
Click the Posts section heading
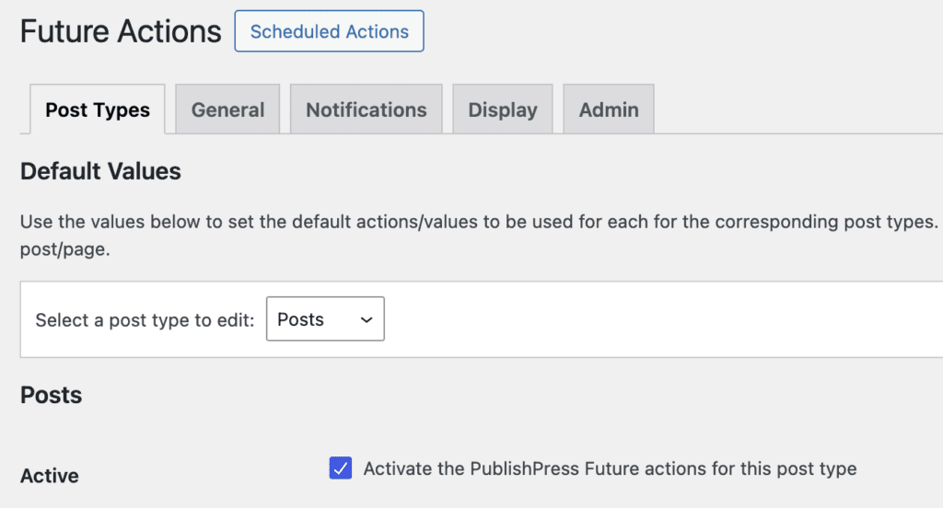[52, 395]
